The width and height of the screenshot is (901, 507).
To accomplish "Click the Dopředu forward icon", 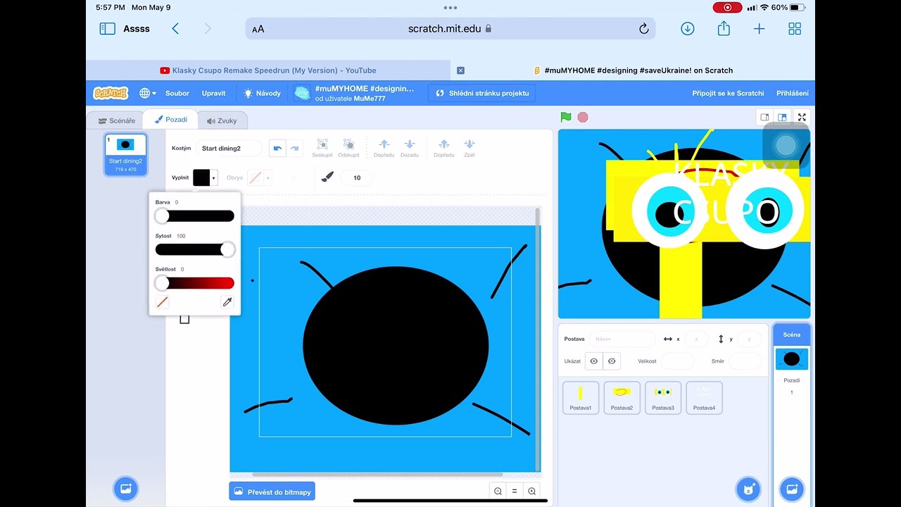I will 384,148.
